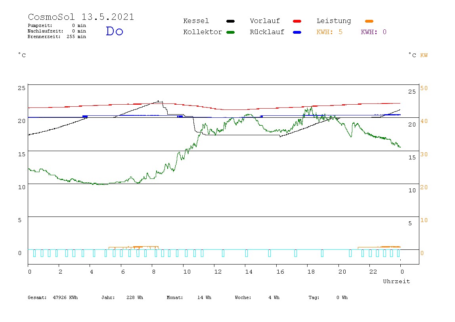Click the orange '50' KW axis label

pyautogui.click(x=424, y=88)
